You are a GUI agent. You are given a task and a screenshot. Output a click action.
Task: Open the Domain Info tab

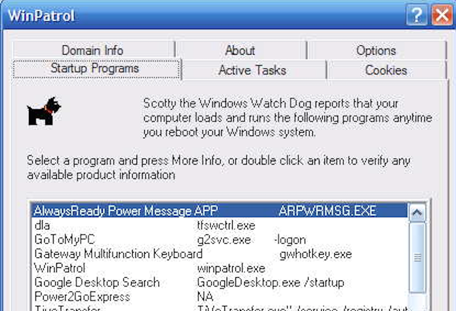(x=93, y=50)
